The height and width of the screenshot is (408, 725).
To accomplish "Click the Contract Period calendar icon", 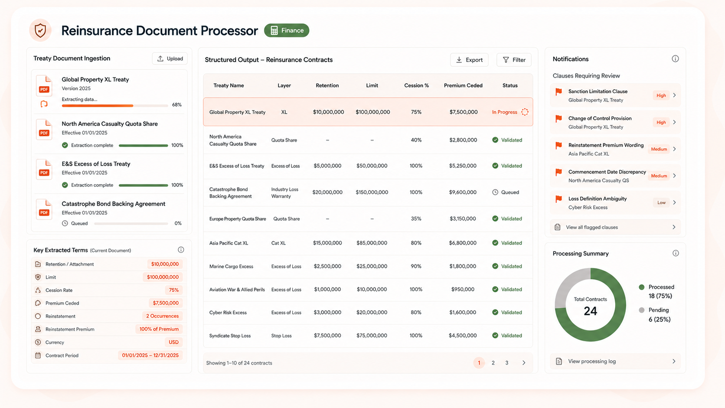I will point(38,355).
